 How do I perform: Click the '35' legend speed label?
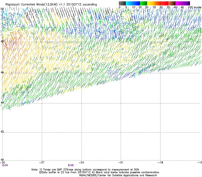click(168, 7)
